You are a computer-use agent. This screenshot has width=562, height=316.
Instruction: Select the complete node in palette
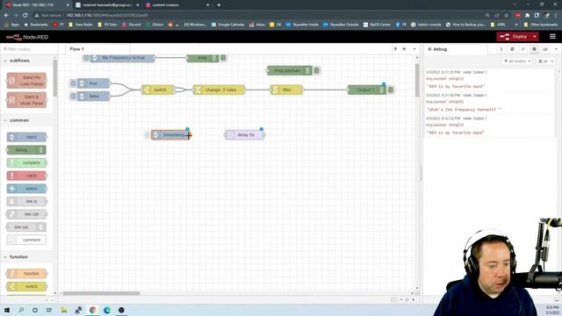point(27,162)
